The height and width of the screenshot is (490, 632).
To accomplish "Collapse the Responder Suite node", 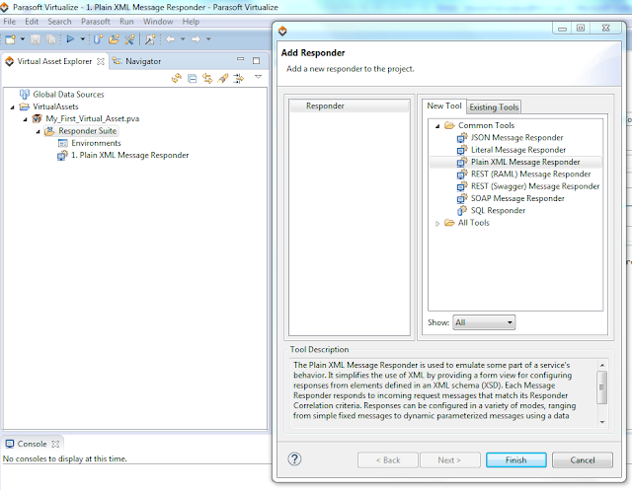I will pyautogui.click(x=38, y=131).
